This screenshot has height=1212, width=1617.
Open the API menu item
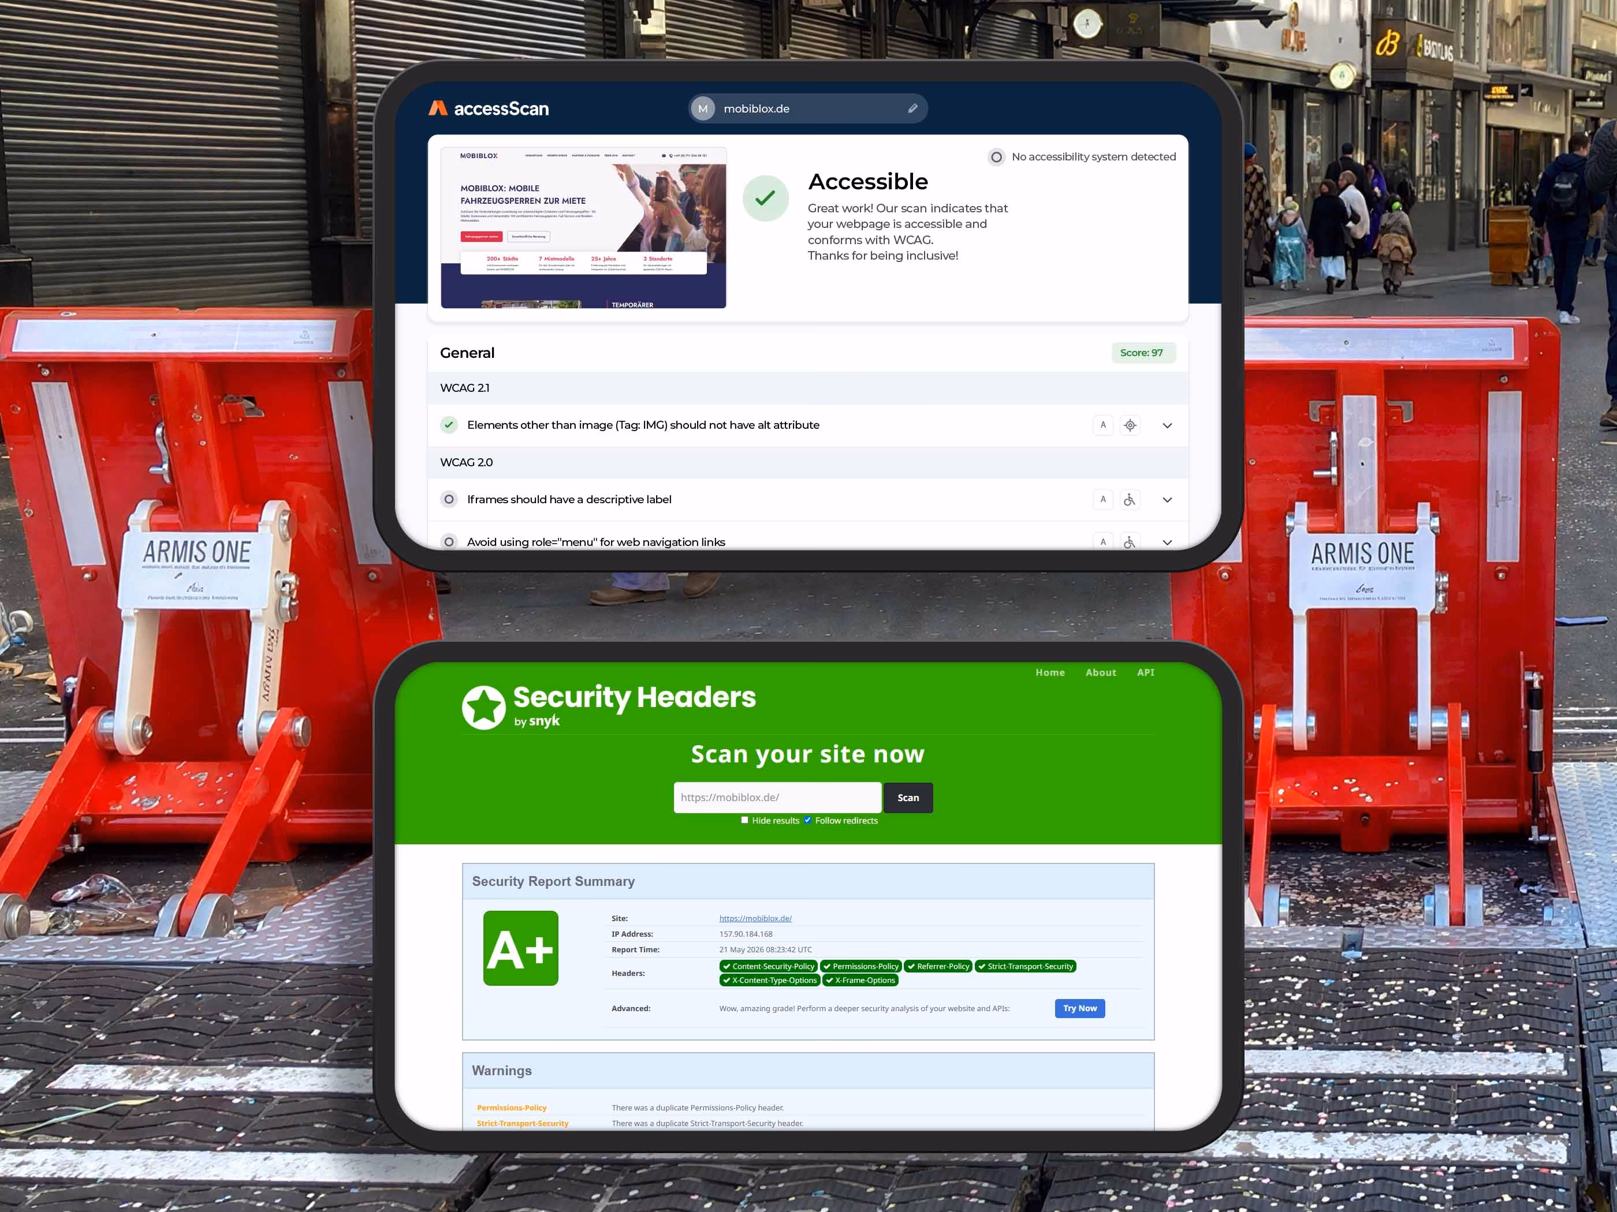(x=1146, y=672)
